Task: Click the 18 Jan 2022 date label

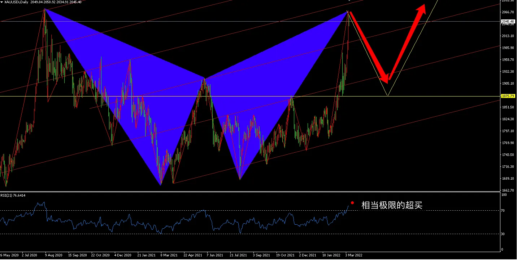Action: [331, 255]
